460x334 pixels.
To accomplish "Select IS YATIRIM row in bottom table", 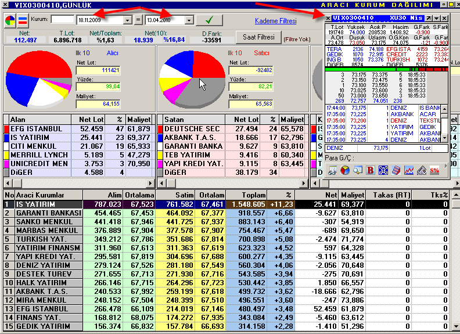I will point(226,204).
